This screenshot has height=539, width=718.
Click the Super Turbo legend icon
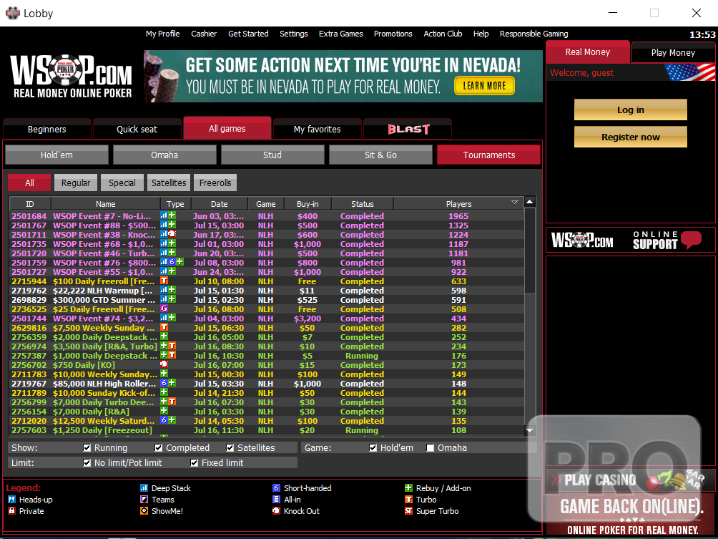[x=408, y=511]
